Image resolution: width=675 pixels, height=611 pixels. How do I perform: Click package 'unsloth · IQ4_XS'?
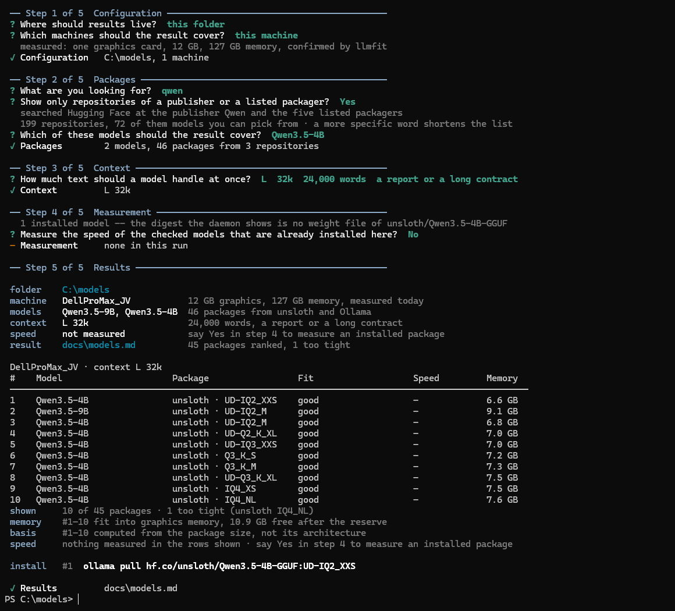coord(214,489)
